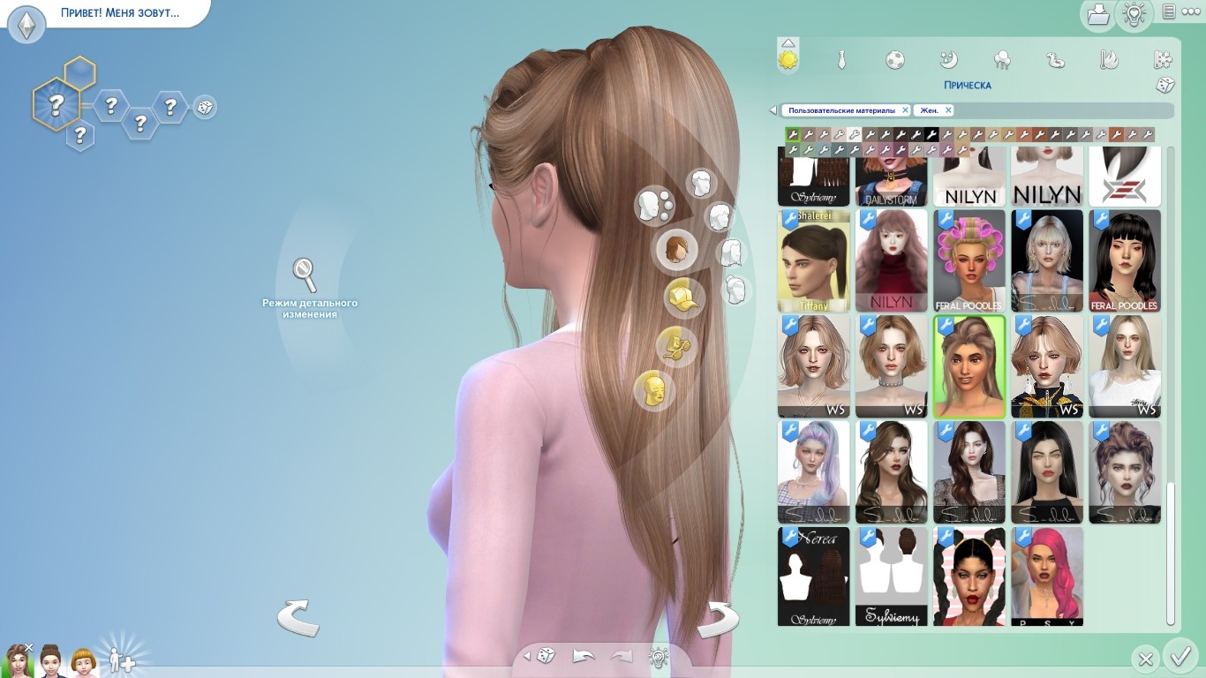
Task: Click the rotate sim left arrow
Action: tap(298, 618)
